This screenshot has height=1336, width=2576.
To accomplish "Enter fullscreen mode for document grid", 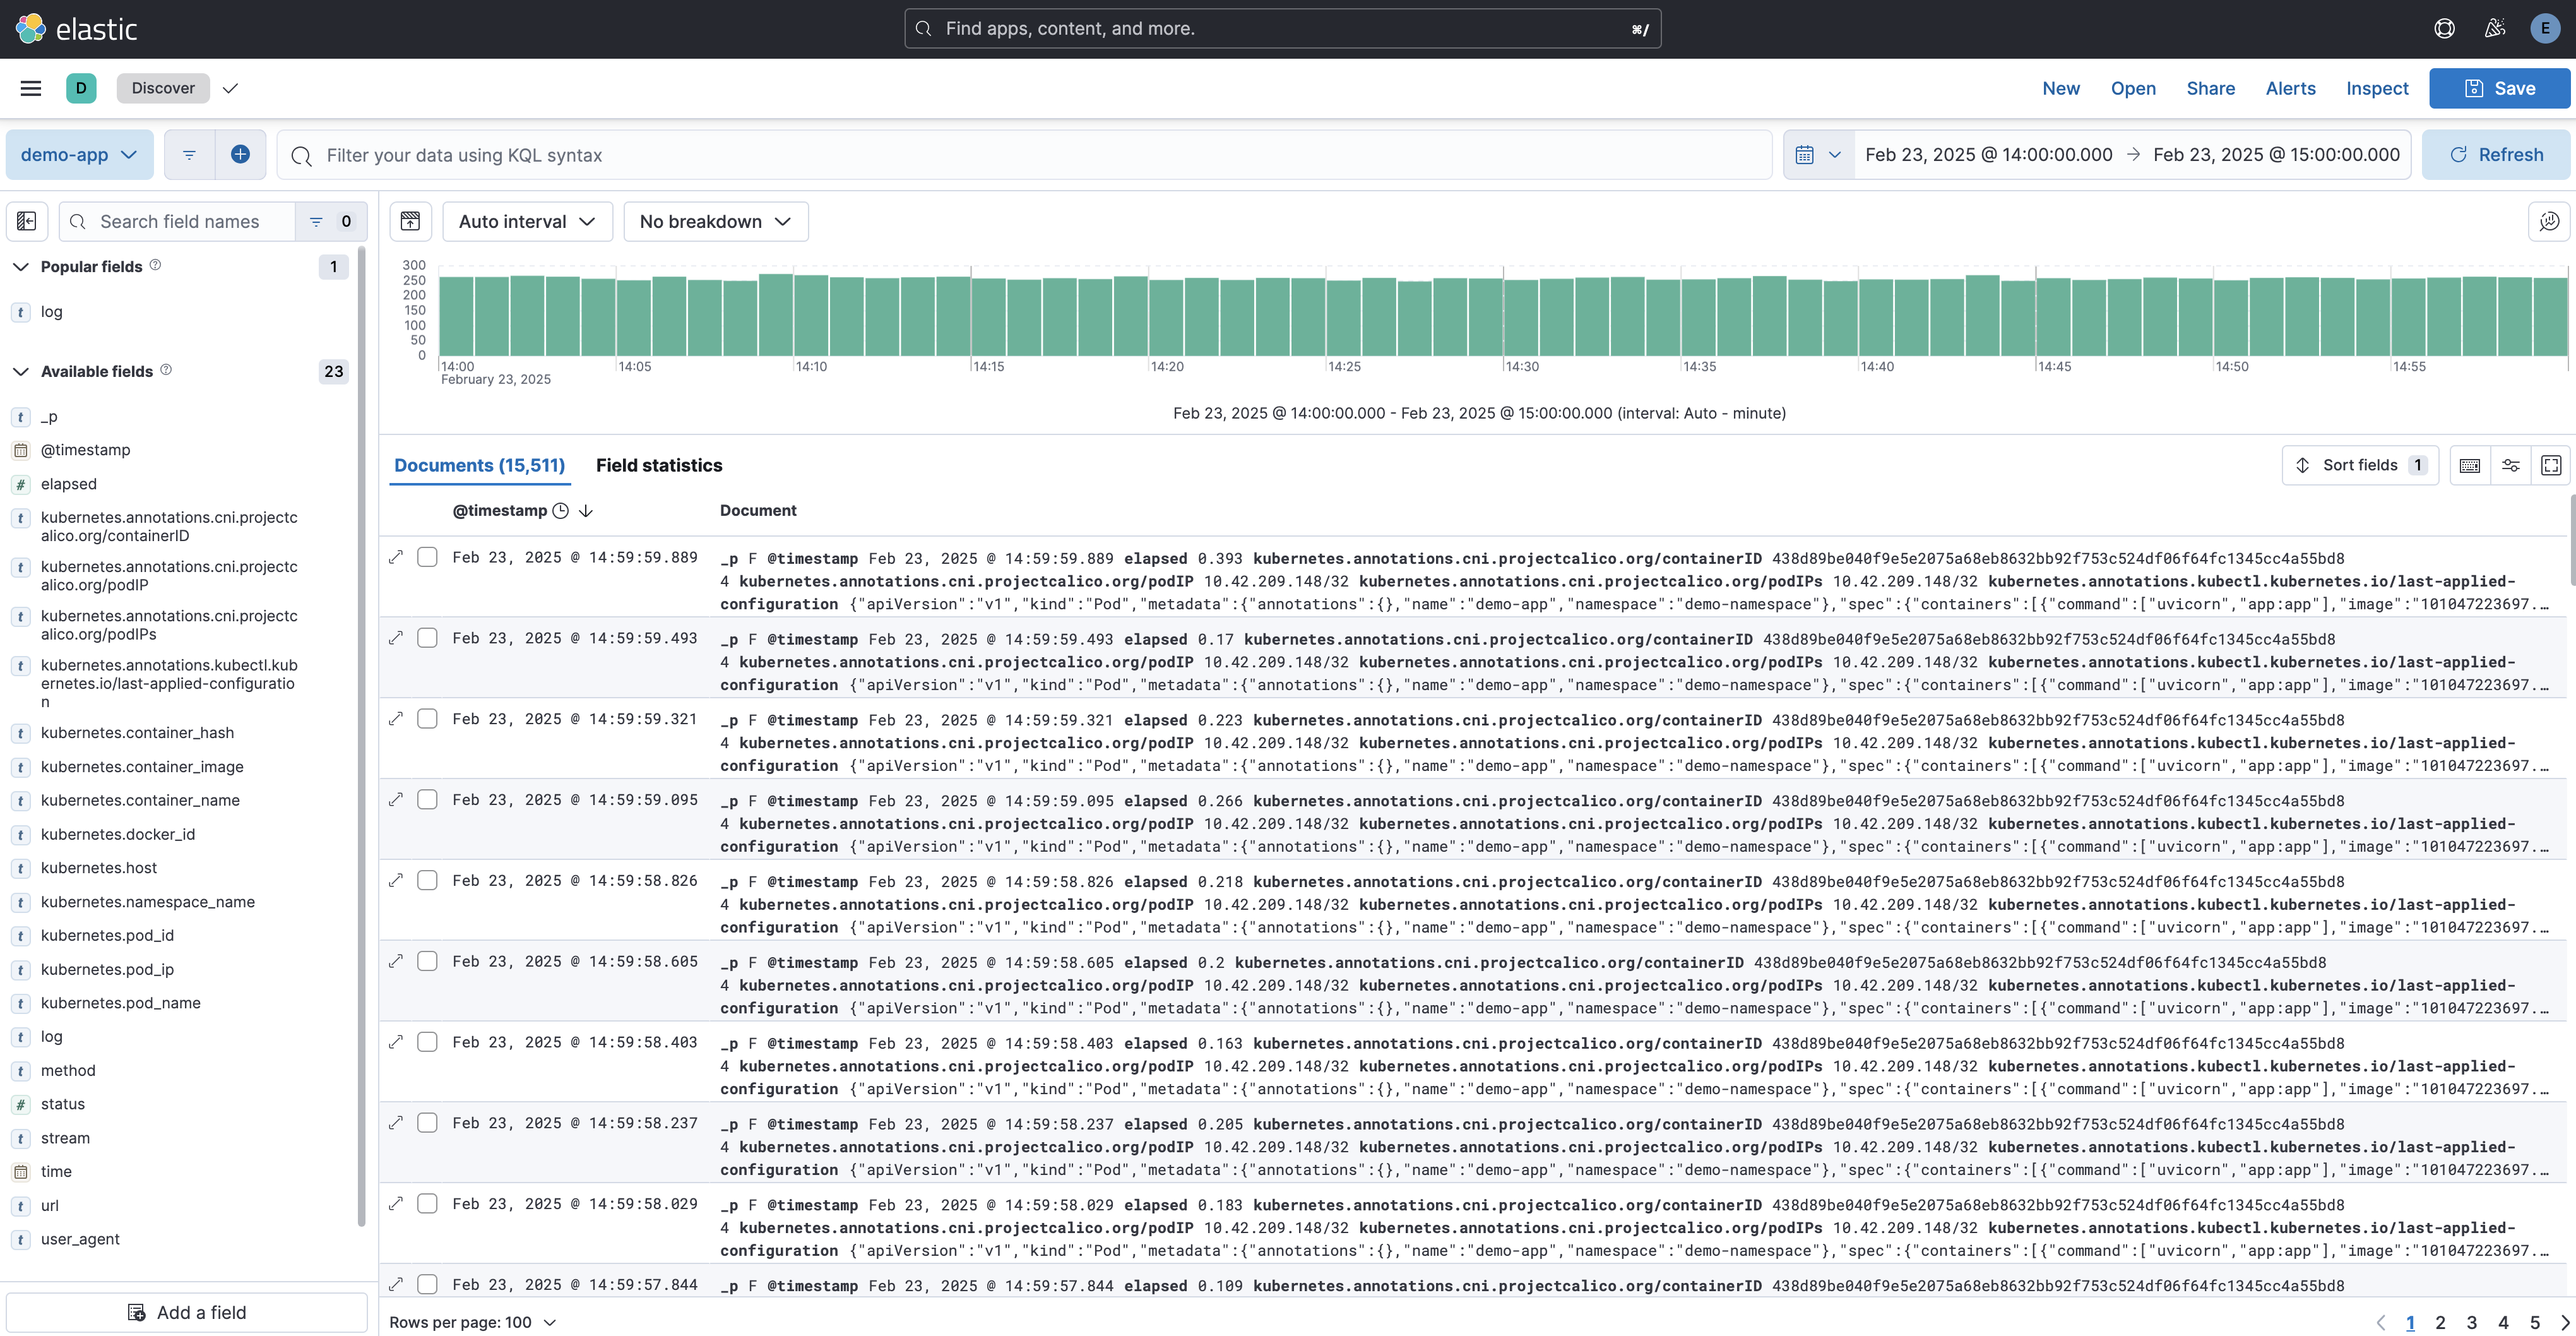I will (x=2551, y=465).
